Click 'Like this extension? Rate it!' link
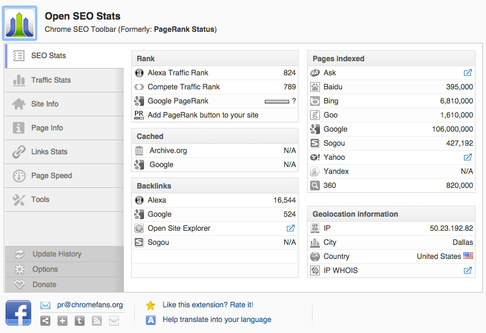 208,305
